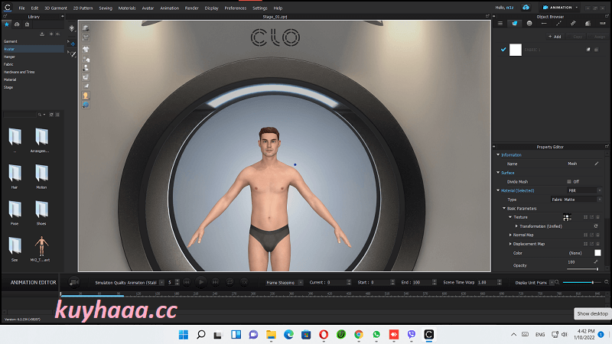The width and height of the screenshot is (612, 344).
Task: Open the Preferences menu
Action: (x=236, y=8)
